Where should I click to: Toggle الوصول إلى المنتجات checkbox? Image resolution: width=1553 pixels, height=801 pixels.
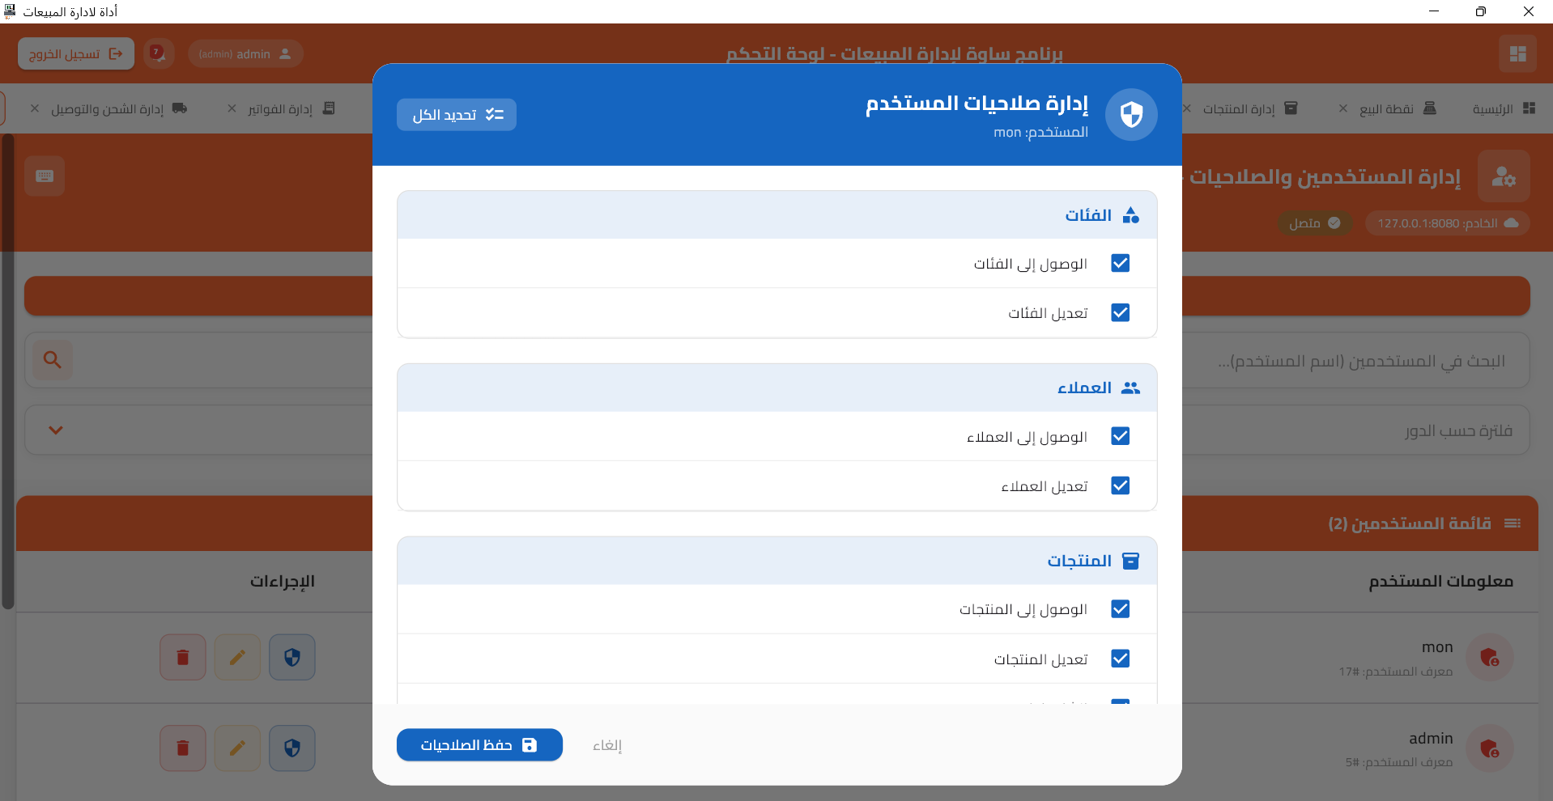pyautogui.click(x=1120, y=609)
